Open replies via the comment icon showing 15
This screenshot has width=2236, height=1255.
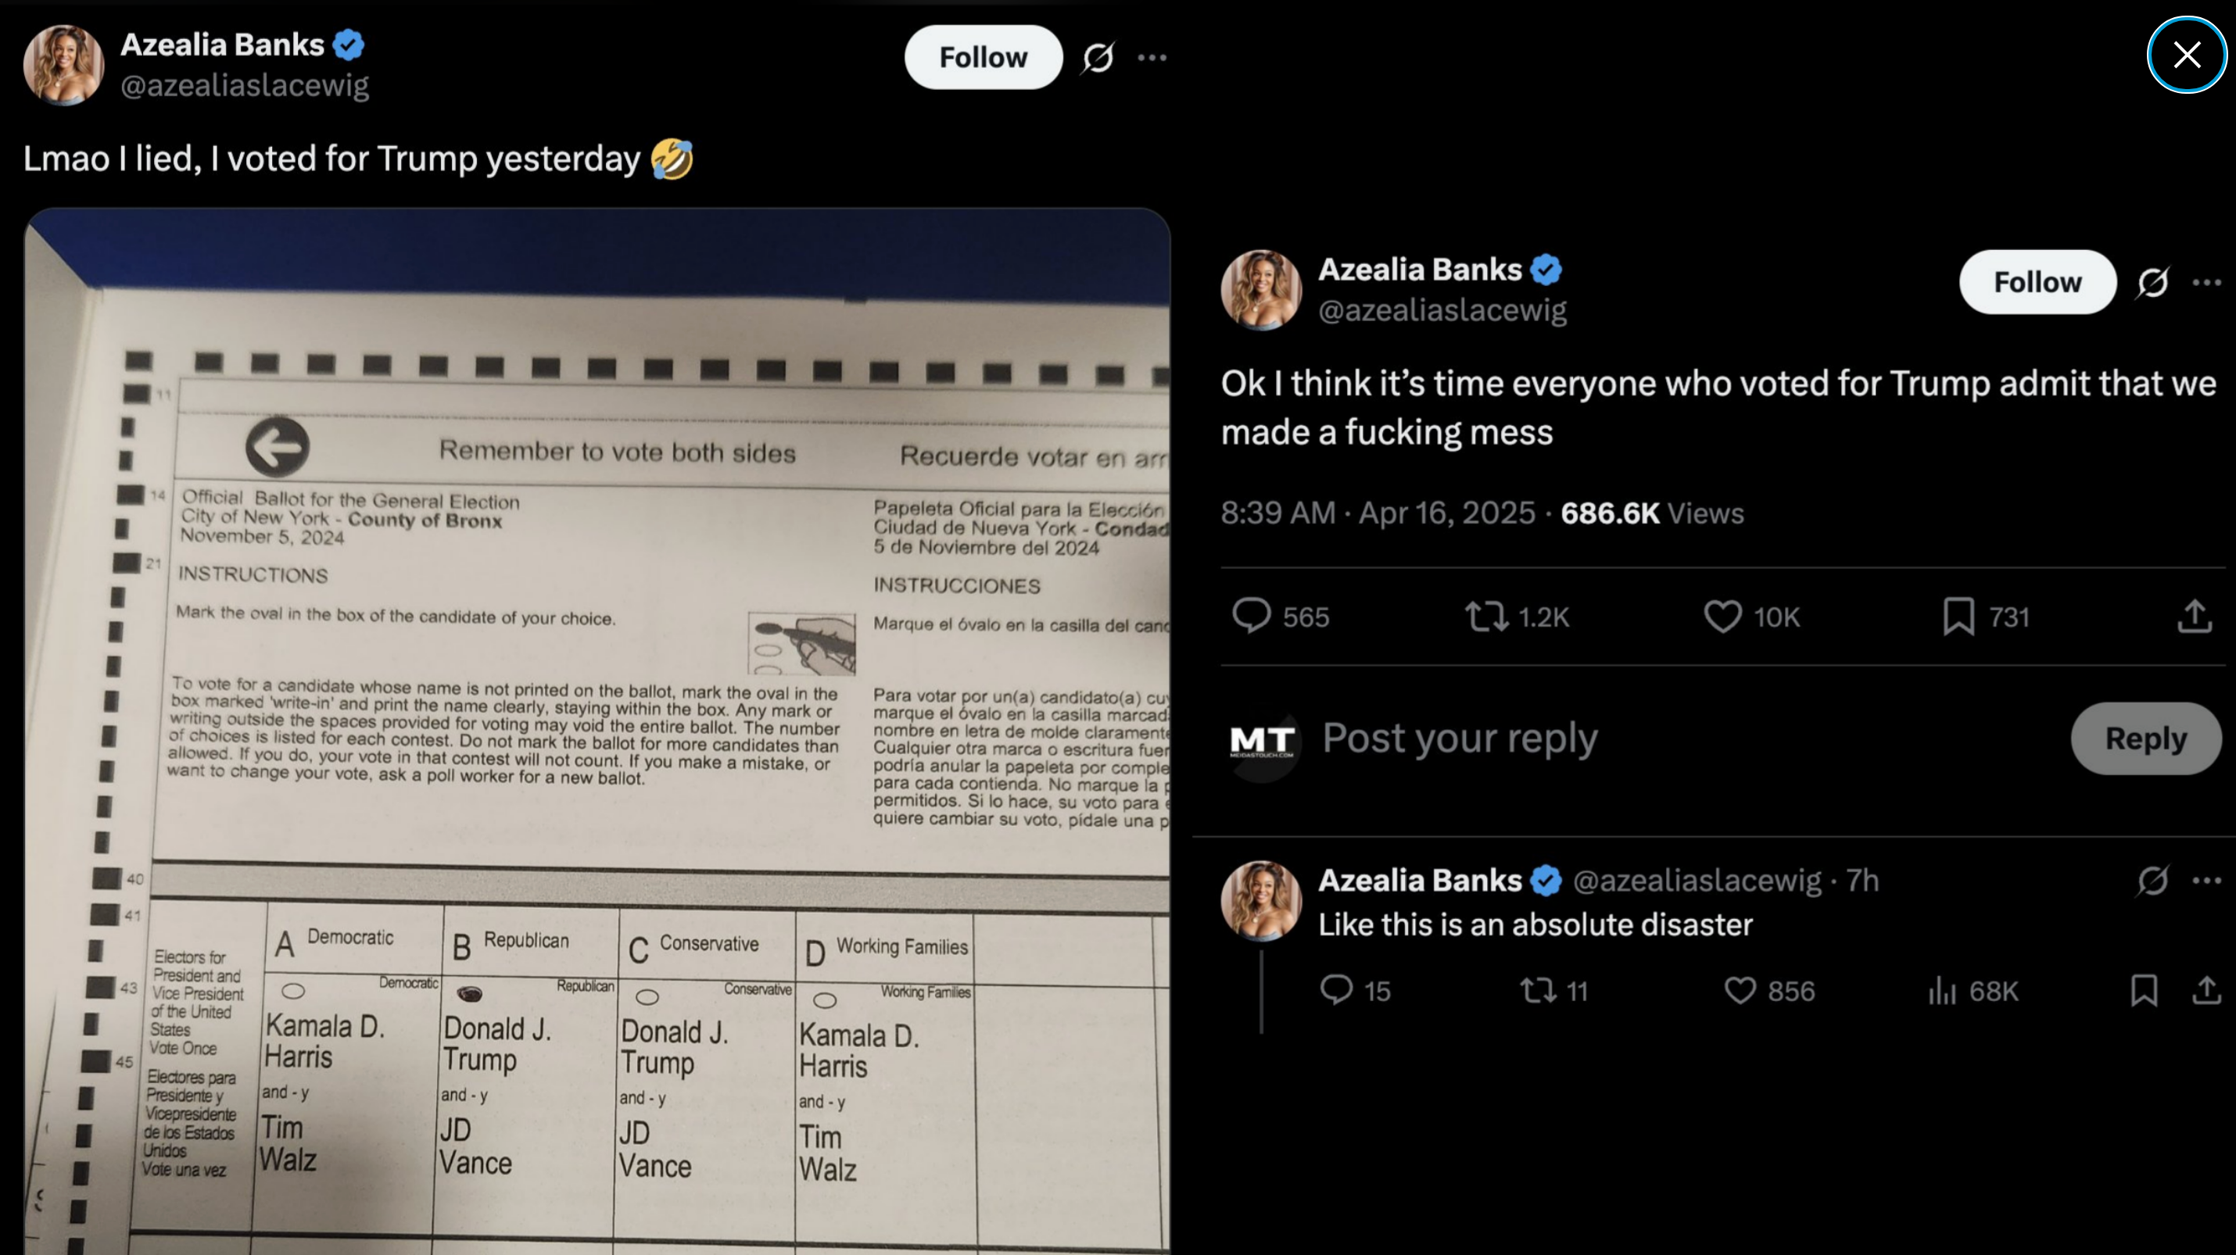[1335, 990]
